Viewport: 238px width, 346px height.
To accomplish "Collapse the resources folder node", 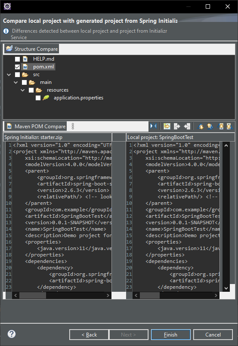I will [22, 90].
